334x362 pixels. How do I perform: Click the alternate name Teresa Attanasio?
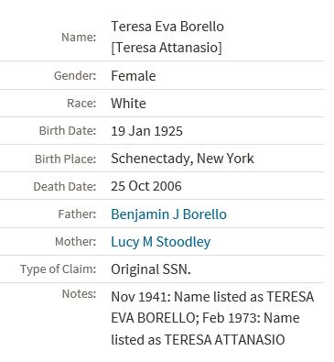167,48
